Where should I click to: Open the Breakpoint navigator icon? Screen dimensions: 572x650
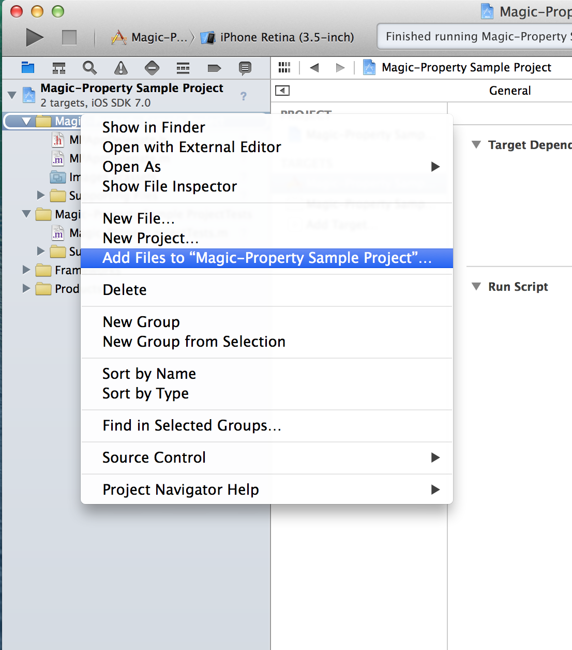(214, 68)
